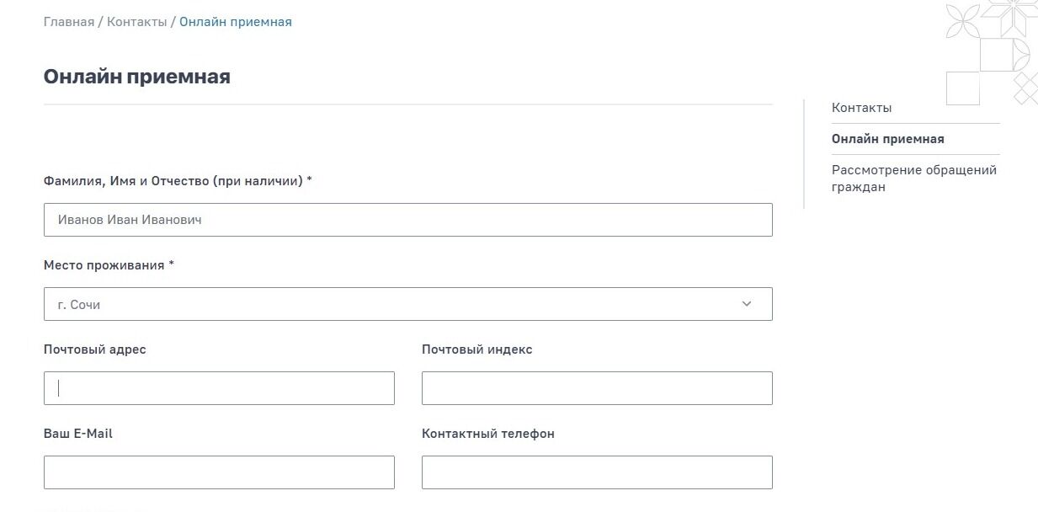The width and height of the screenshot is (1038, 512).
Task: Focus the Ваш E-Mail input field
Action: (219, 472)
